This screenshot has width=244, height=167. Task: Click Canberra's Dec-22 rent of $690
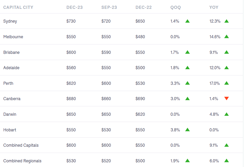pos(140,99)
